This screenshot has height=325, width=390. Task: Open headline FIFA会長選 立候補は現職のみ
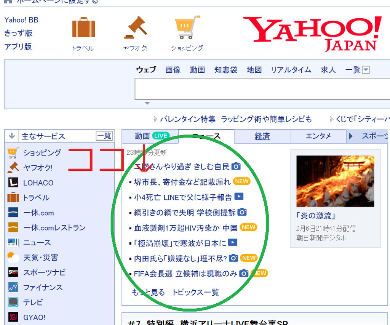pyautogui.click(x=185, y=274)
